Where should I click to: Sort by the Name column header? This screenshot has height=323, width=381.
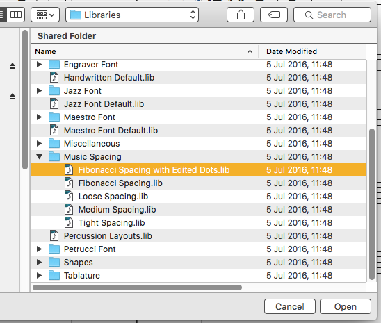coord(145,51)
